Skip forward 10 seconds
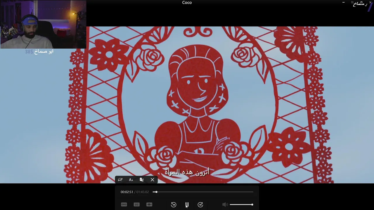 (200, 204)
